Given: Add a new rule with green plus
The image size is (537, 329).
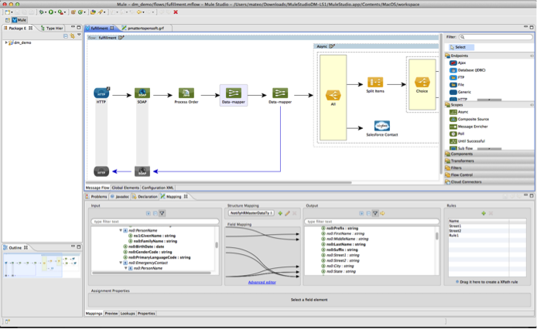Looking at the screenshot, I should pyautogui.click(x=484, y=213).
